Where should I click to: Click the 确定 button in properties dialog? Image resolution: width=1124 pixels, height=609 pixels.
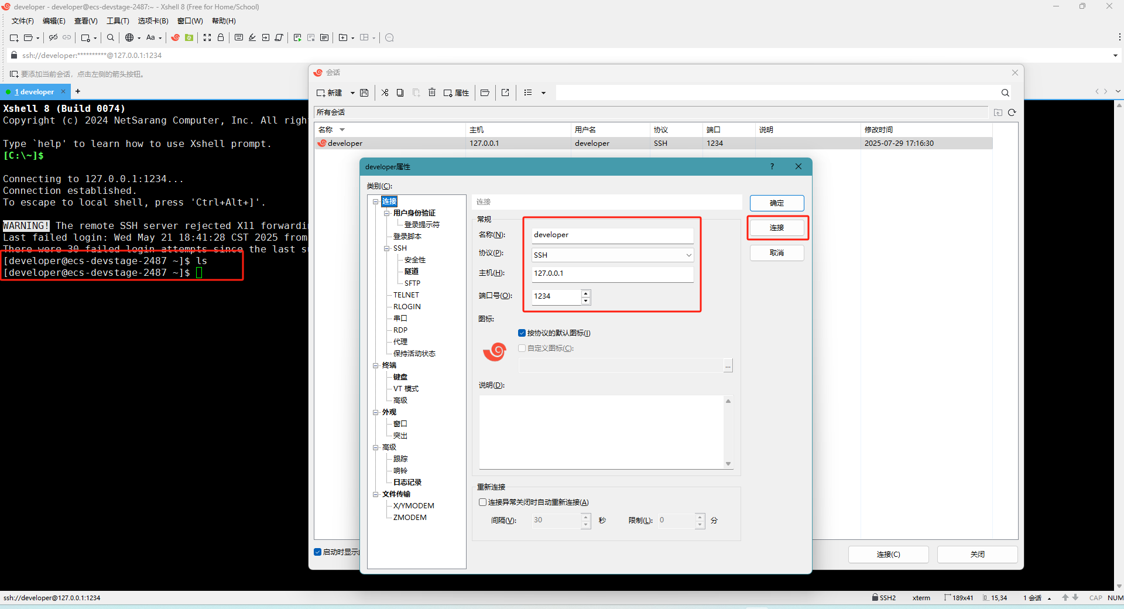point(777,203)
